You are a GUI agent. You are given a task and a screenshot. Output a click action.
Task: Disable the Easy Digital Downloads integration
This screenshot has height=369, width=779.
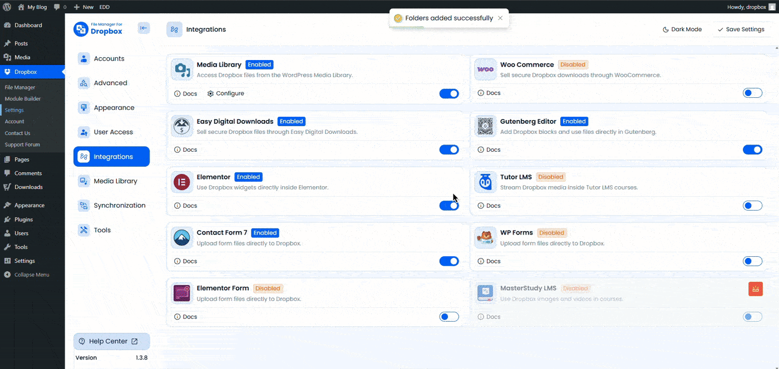[449, 149]
